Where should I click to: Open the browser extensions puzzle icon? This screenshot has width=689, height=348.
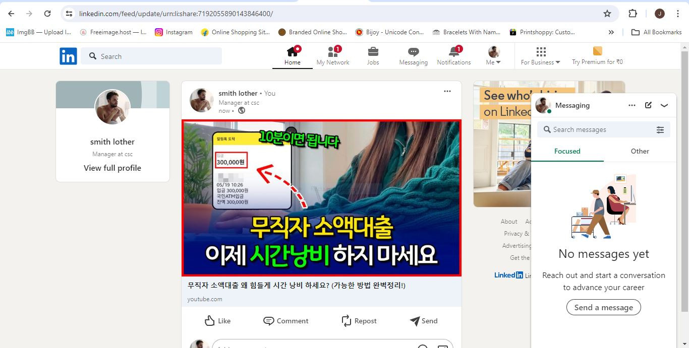click(633, 14)
